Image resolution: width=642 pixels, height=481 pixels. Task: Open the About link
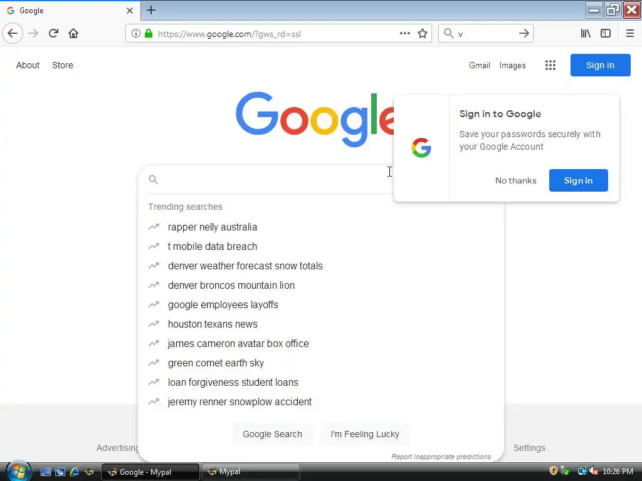tap(28, 65)
